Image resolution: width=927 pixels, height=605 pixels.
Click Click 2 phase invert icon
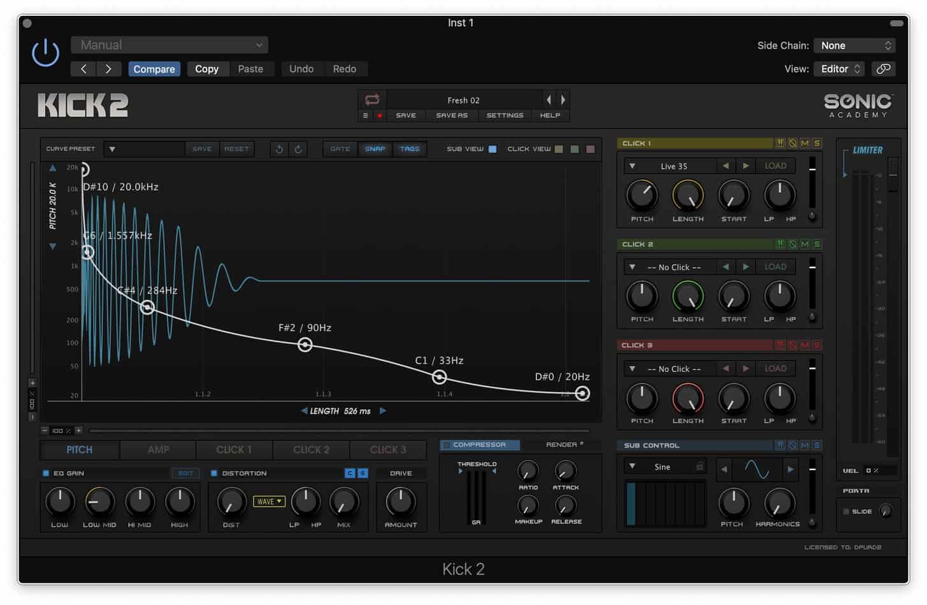click(793, 244)
